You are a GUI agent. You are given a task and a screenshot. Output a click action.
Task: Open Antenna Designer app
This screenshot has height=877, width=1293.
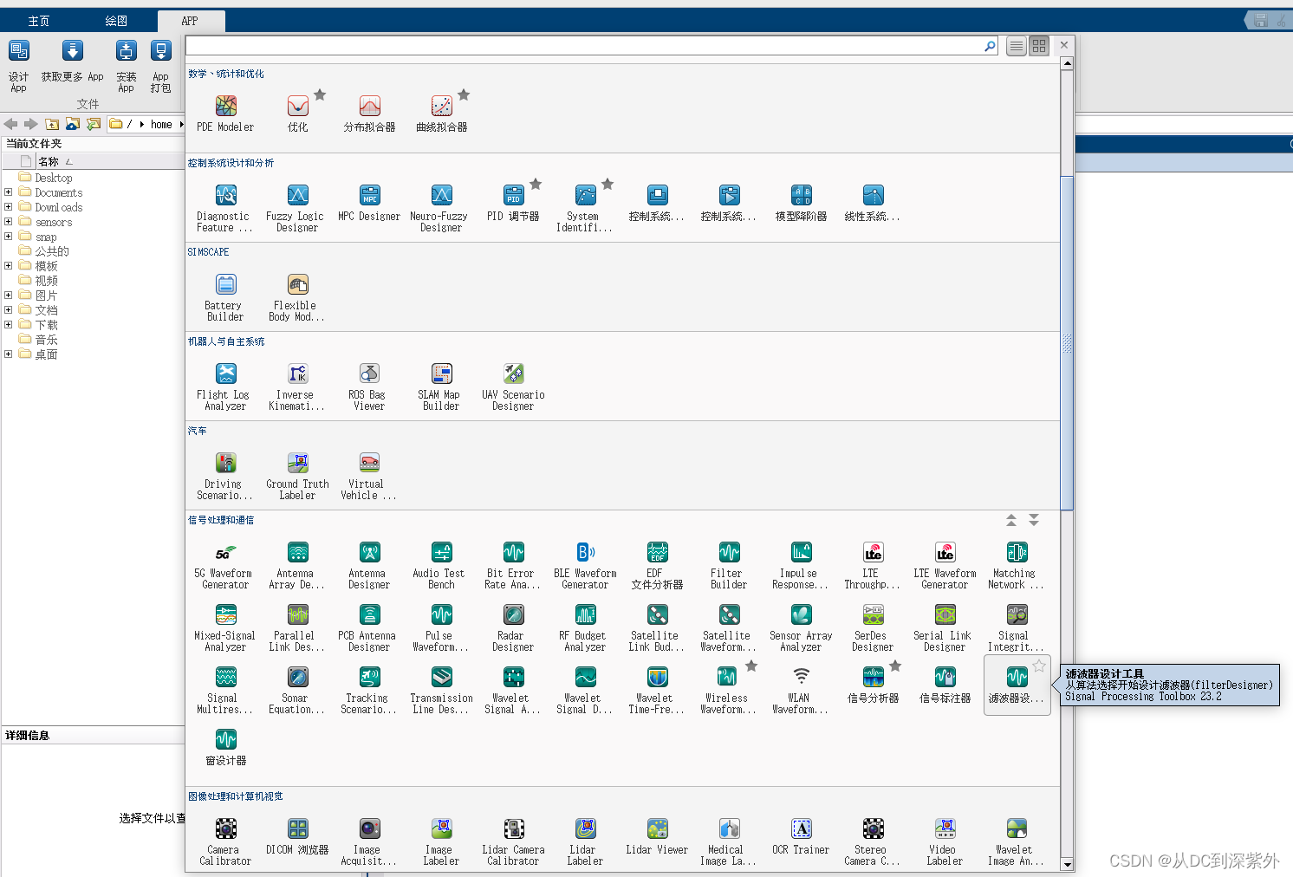(369, 565)
